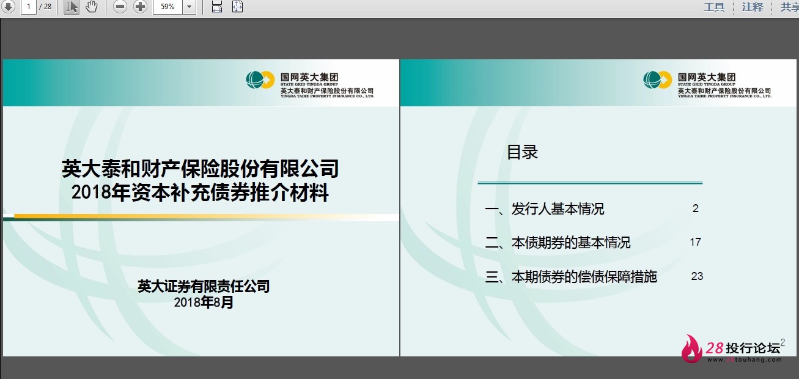
Task: Click page number '2' beside 发行人基本情况
Action: click(x=696, y=208)
